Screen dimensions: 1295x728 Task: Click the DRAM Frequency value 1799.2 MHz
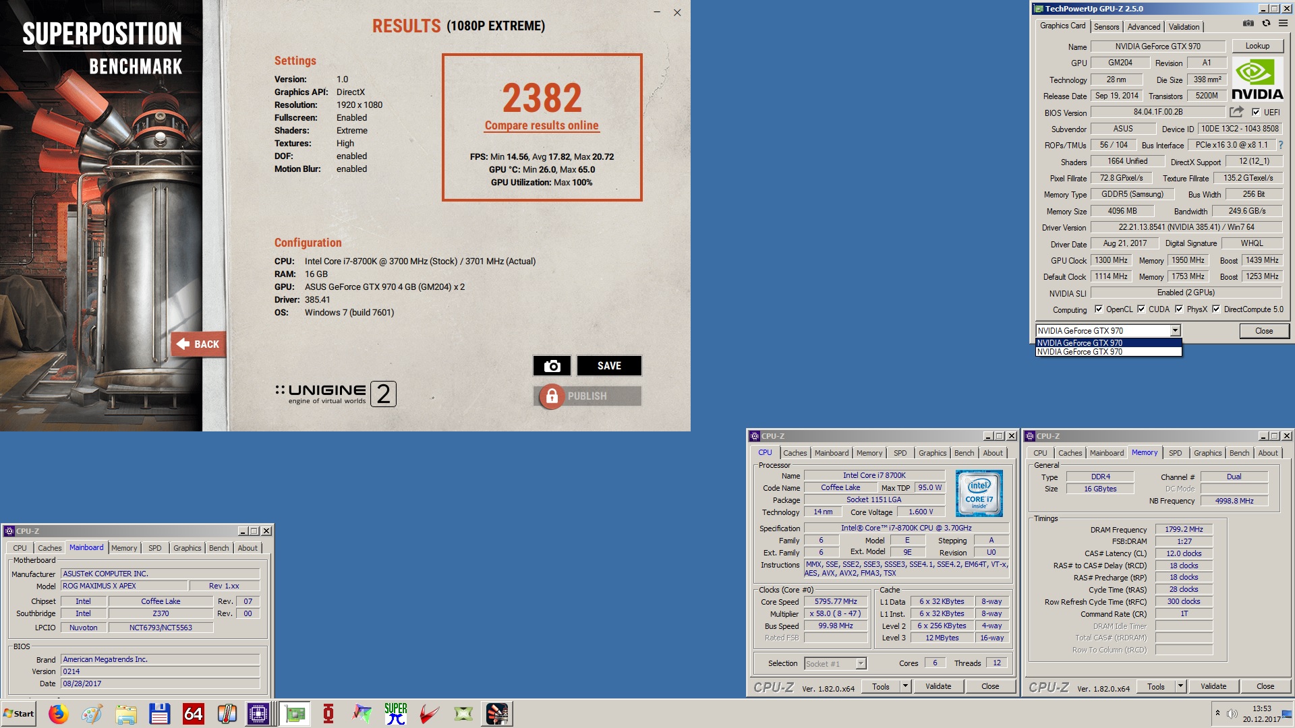(x=1184, y=530)
